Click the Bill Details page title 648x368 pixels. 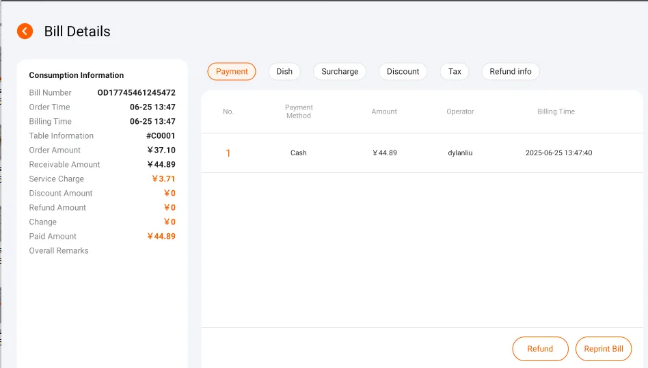[77, 31]
